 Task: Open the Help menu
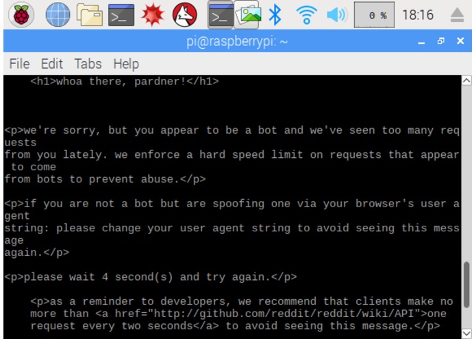pos(126,64)
